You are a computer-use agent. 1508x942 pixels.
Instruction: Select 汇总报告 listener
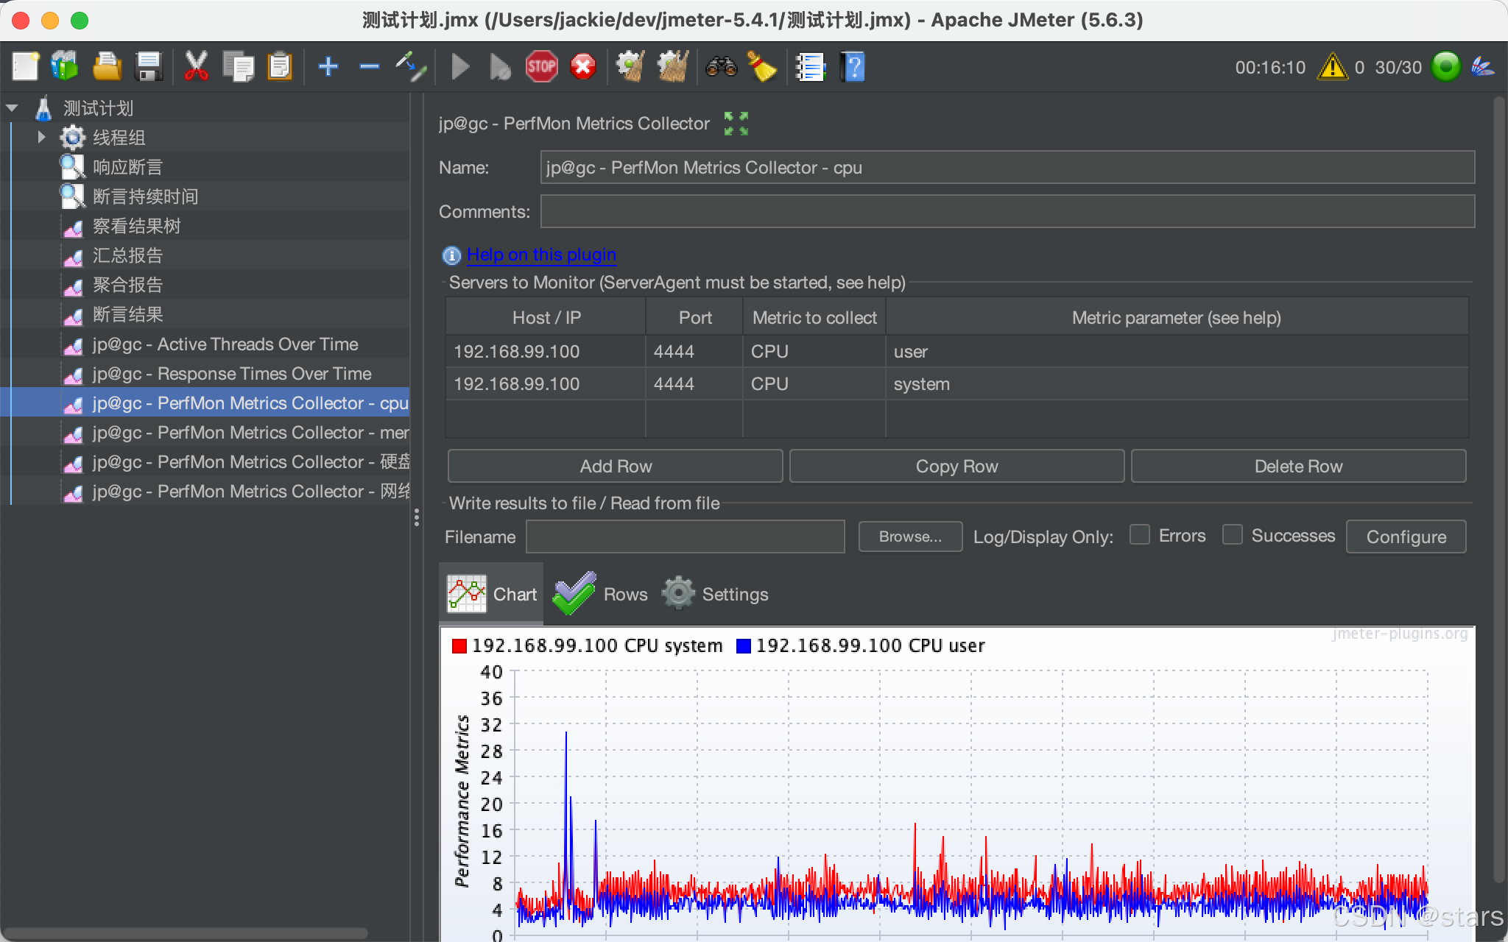click(127, 255)
